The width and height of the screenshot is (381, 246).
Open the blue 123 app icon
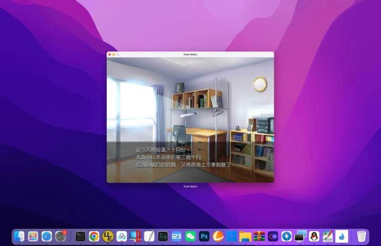pos(177,236)
